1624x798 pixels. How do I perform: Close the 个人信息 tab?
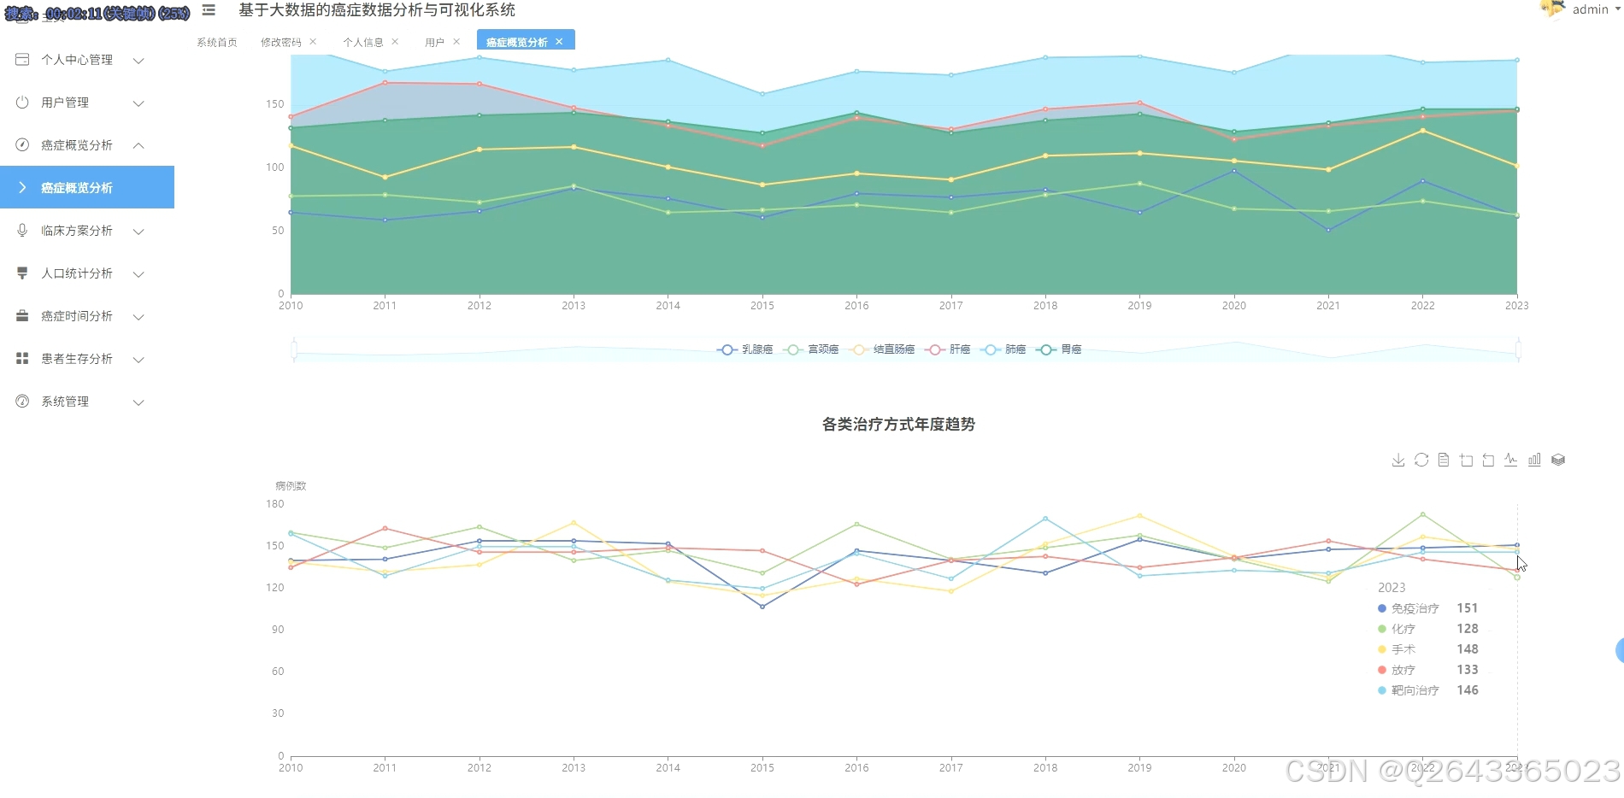click(x=395, y=42)
